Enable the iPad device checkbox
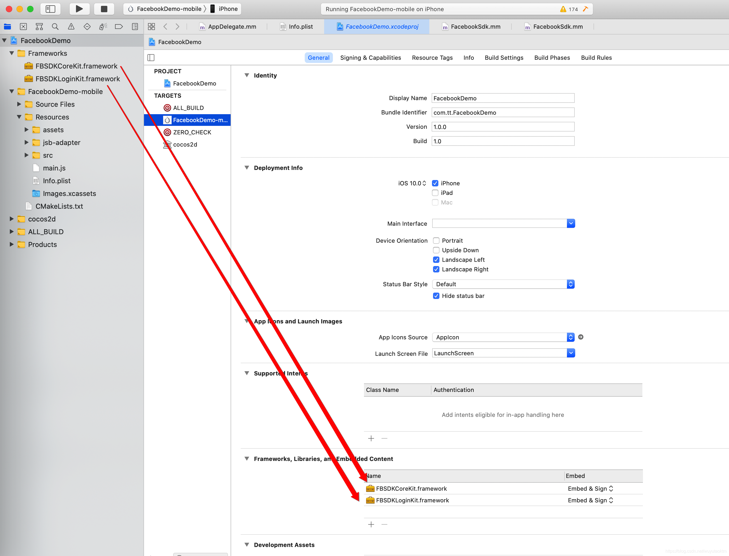 pos(435,193)
